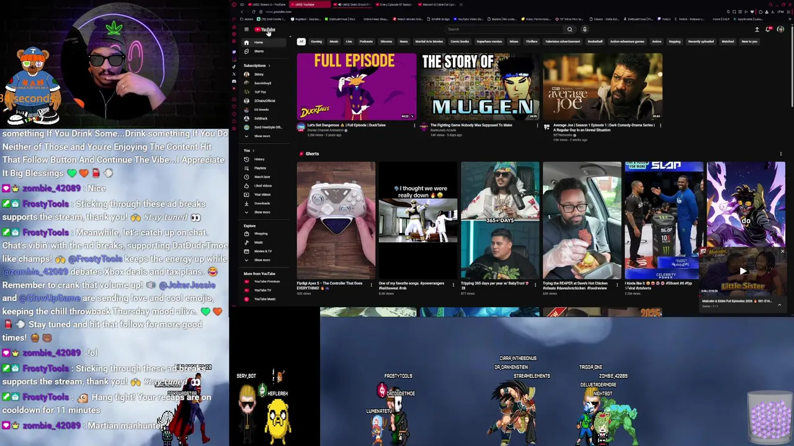Switch to Static Shock browser tab
This screenshot has width=794, height=446.
(353, 4)
